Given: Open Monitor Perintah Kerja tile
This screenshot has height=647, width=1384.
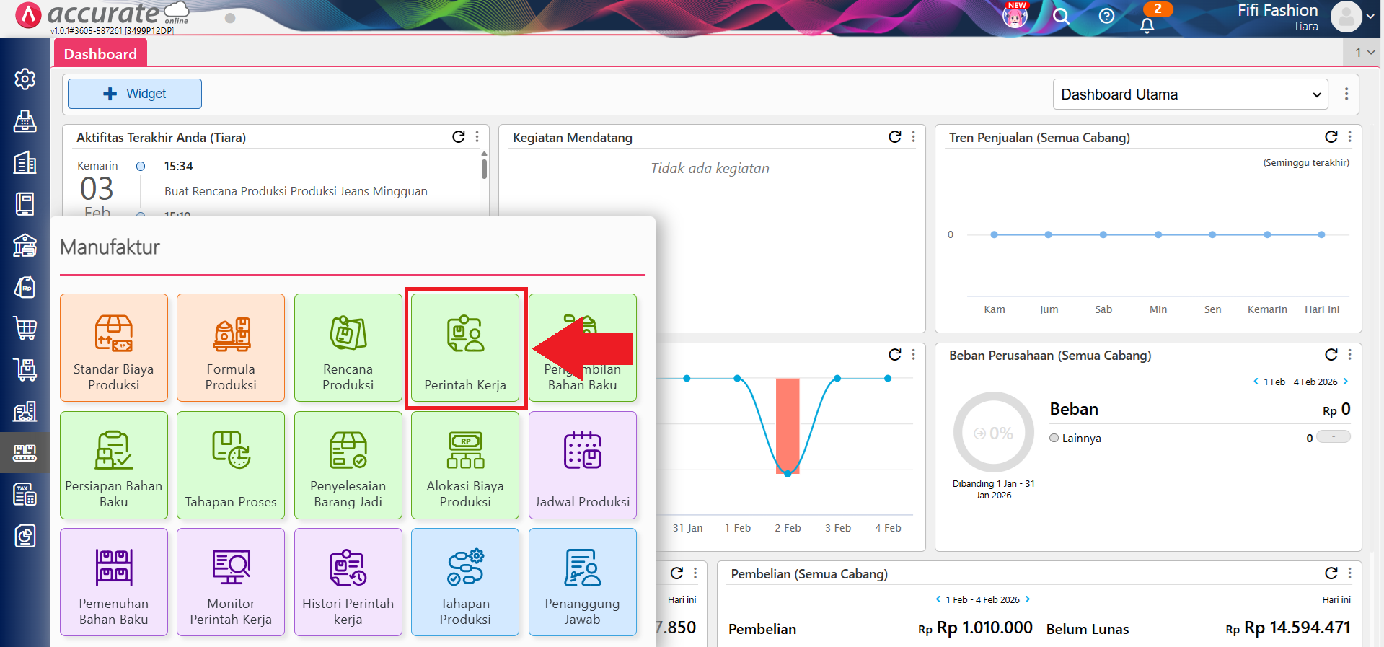Looking at the screenshot, I should (x=231, y=582).
